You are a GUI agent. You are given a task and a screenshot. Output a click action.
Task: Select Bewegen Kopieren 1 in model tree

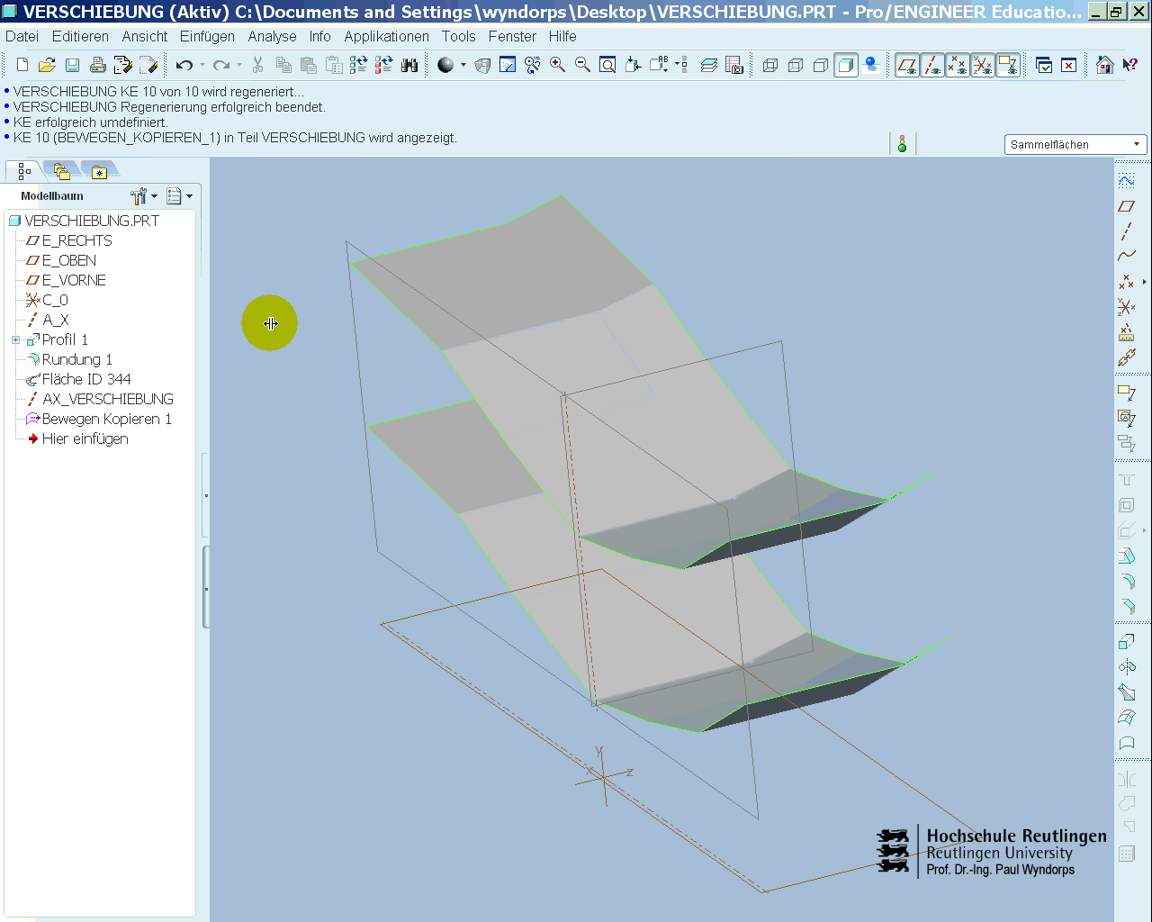coord(106,419)
